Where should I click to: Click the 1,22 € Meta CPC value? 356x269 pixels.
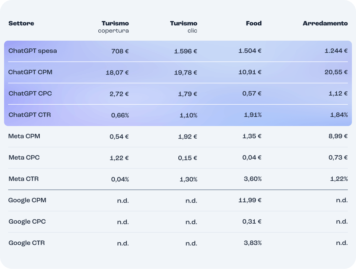tap(119, 158)
